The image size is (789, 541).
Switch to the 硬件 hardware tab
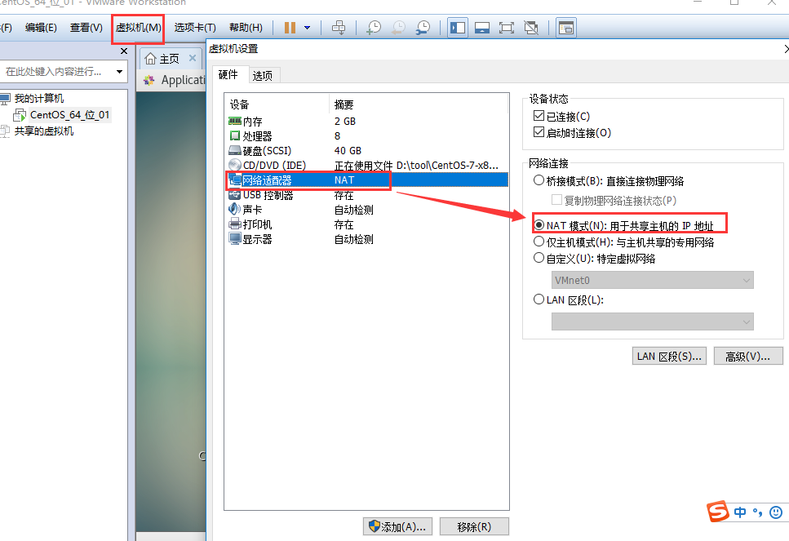(228, 74)
